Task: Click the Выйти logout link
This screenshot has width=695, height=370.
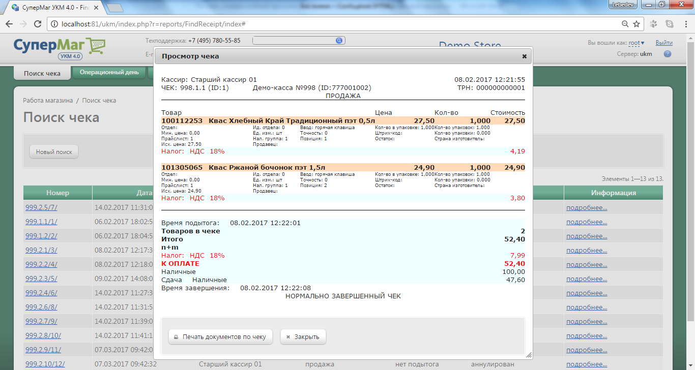Action: [x=664, y=43]
